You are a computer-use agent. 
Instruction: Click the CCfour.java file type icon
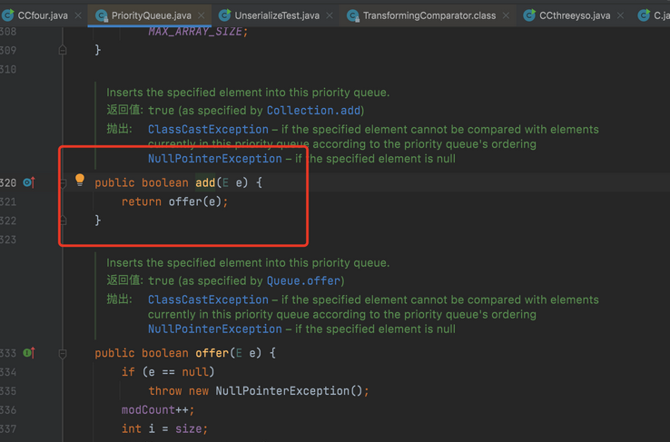pyautogui.click(x=8, y=15)
